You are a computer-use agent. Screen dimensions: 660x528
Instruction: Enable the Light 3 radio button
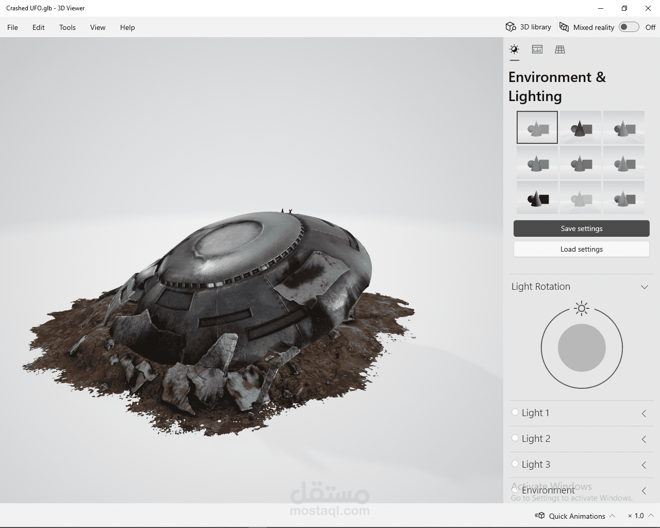[x=515, y=464]
